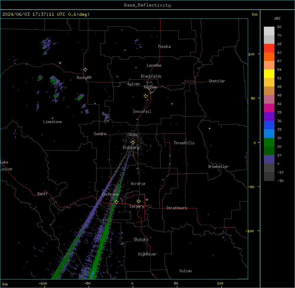
Task: Select the yellow V marker northwest of RockyMH
Action: coord(60,63)
